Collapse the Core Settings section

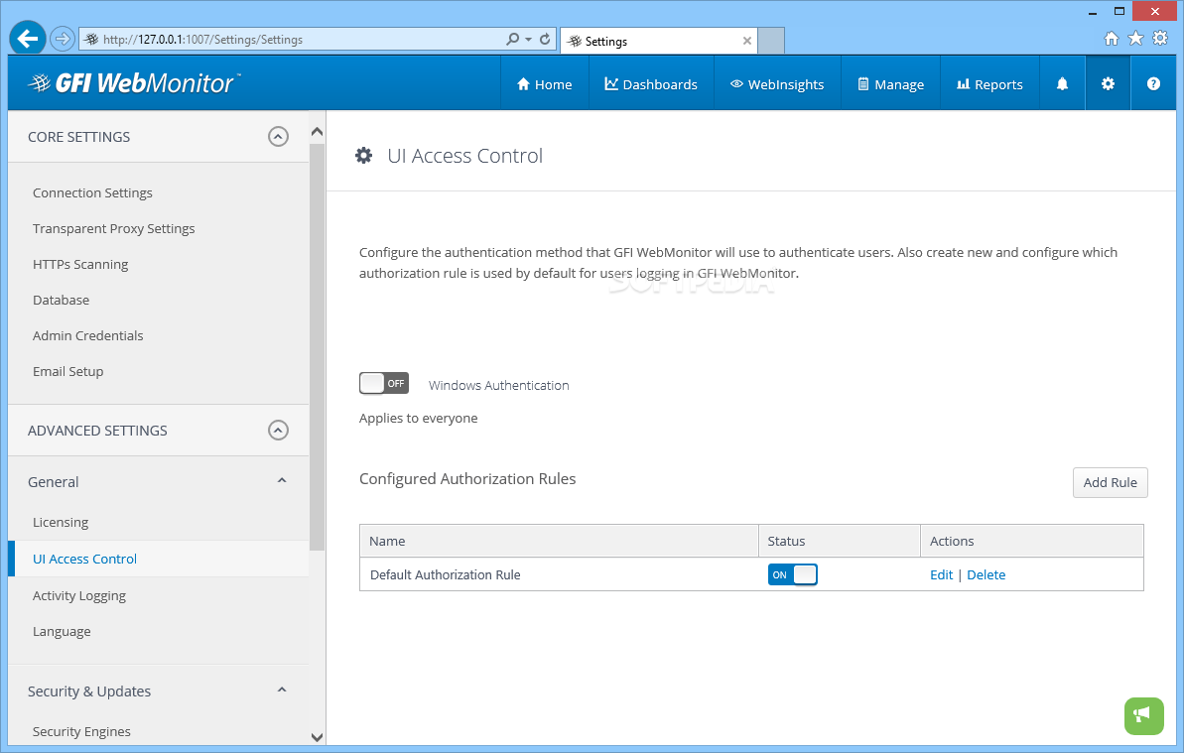pos(278,137)
